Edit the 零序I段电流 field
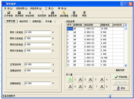Screen dimensions: 134x99 (x=38, y=32)
